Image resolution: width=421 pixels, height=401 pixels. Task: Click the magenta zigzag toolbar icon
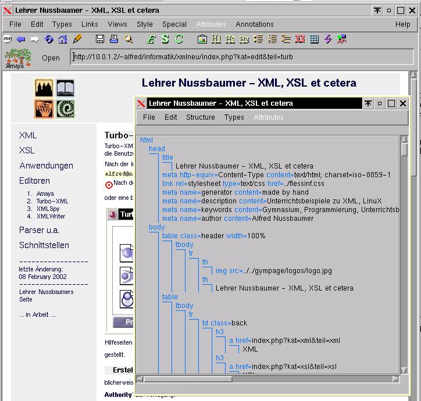328,40
